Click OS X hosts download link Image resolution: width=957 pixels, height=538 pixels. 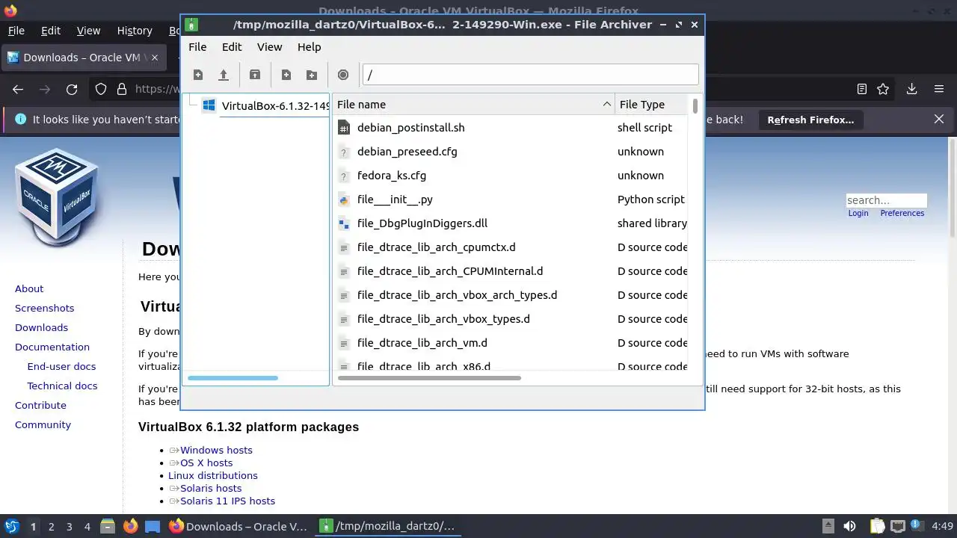tap(206, 463)
